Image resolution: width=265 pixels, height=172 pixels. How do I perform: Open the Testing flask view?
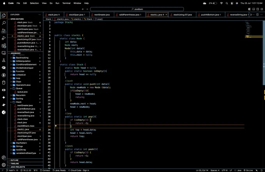4,60
